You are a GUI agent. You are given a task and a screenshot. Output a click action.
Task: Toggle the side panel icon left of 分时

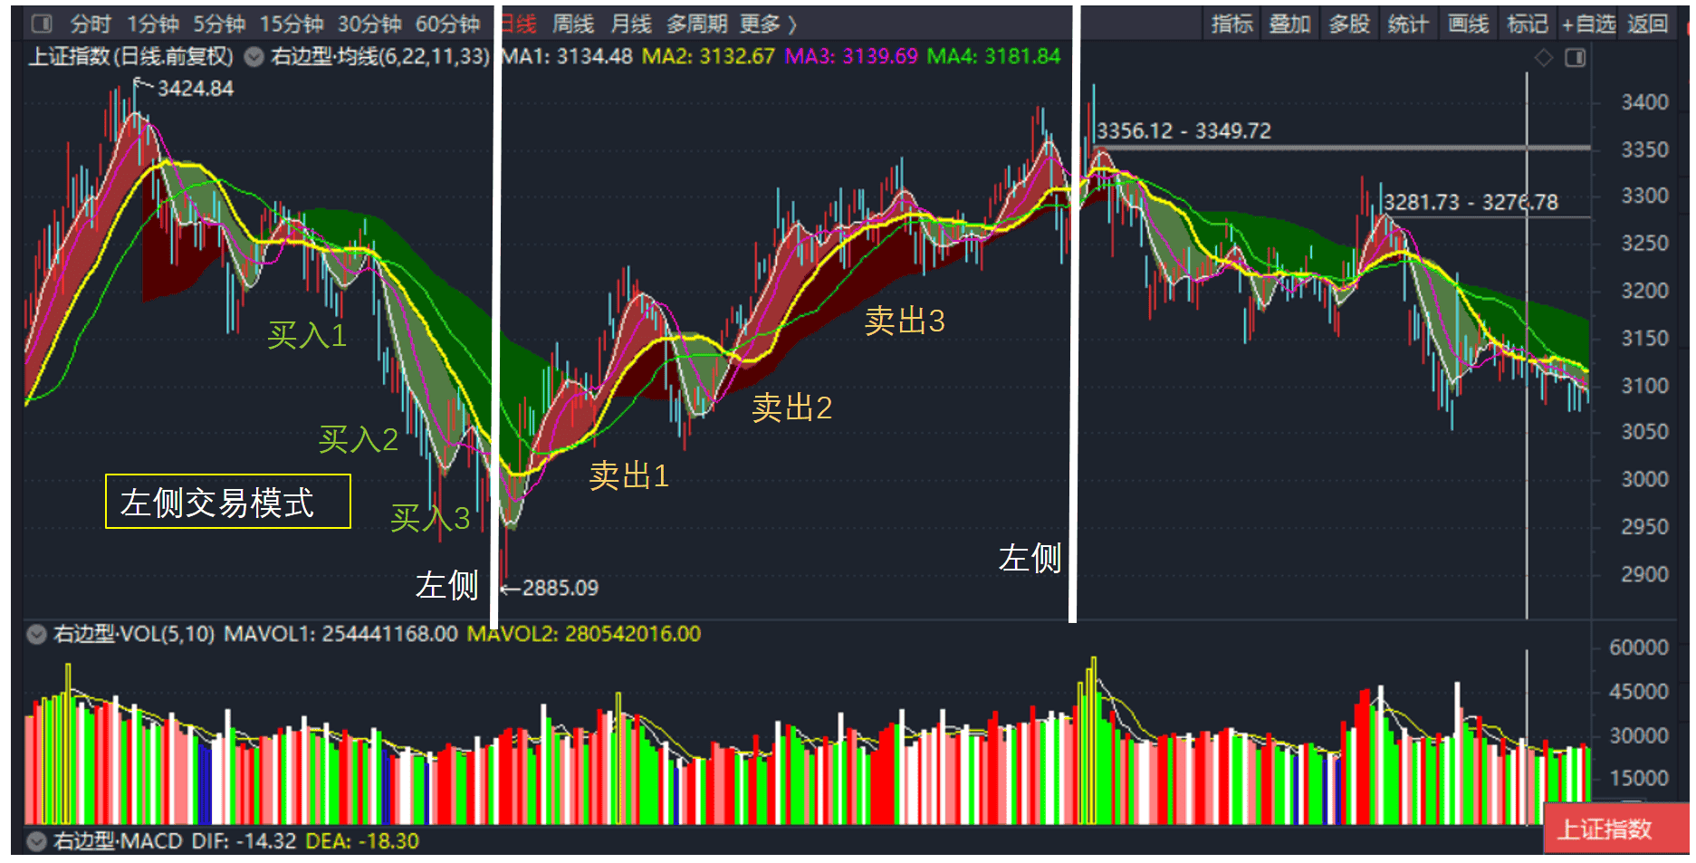coord(43,24)
